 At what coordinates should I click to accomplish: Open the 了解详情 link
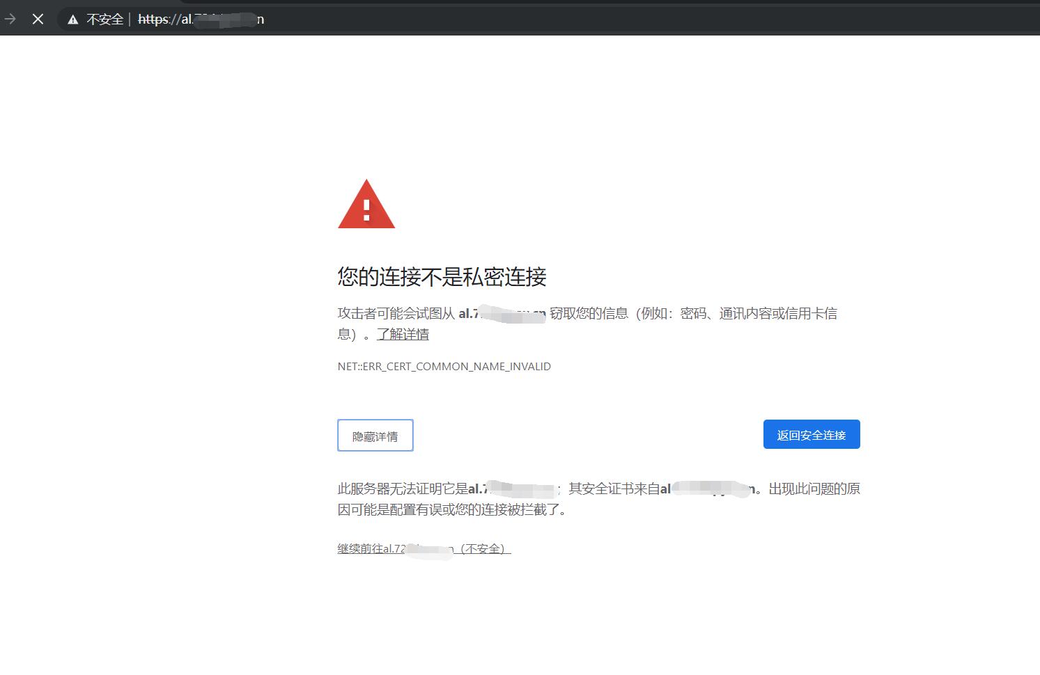click(x=403, y=334)
